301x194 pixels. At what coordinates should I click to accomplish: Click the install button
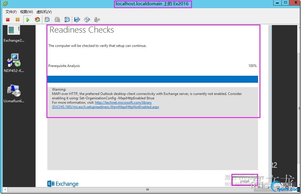click(x=245, y=181)
